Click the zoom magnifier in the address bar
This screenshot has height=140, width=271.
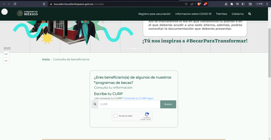click(x=186, y=4)
